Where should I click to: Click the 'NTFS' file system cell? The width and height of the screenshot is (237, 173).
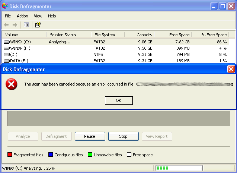click(x=98, y=54)
